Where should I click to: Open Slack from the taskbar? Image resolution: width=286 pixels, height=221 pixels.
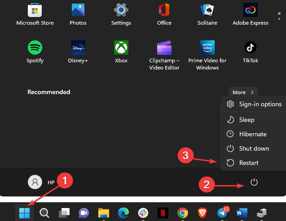pyautogui.click(x=143, y=213)
